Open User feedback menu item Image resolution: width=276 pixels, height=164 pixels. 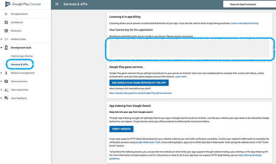19,98
